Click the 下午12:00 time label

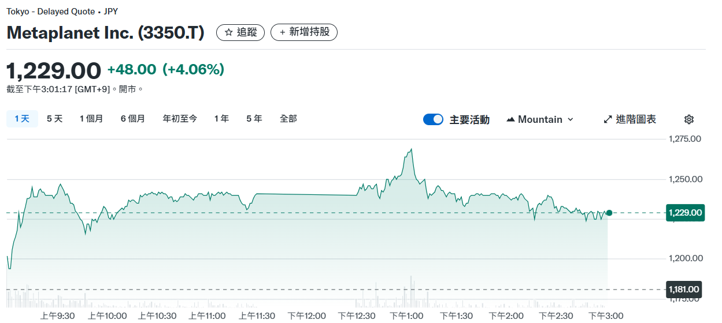pos(306,316)
